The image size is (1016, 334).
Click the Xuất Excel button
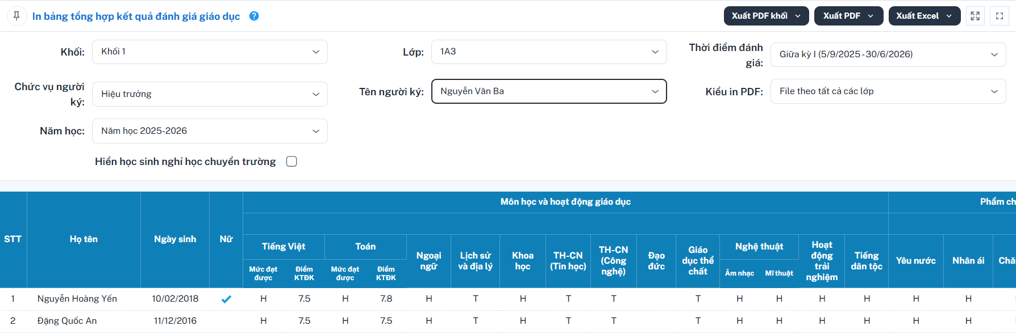point(925,16)
